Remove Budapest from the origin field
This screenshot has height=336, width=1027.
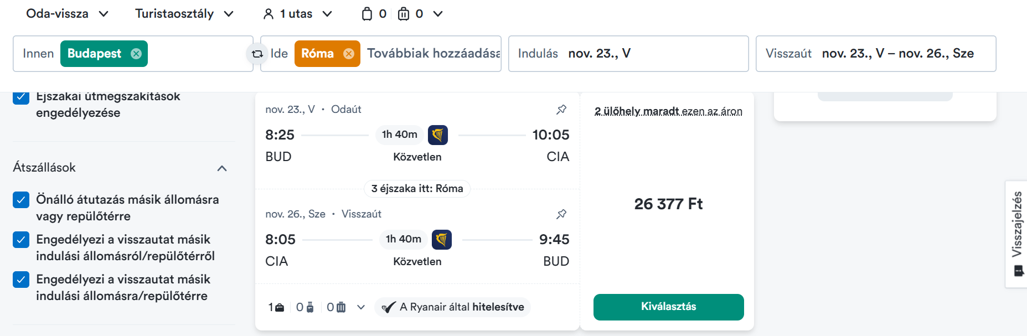136,54
